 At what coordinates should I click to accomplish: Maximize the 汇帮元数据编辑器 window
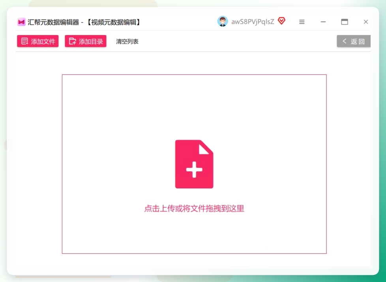[345, 22]
